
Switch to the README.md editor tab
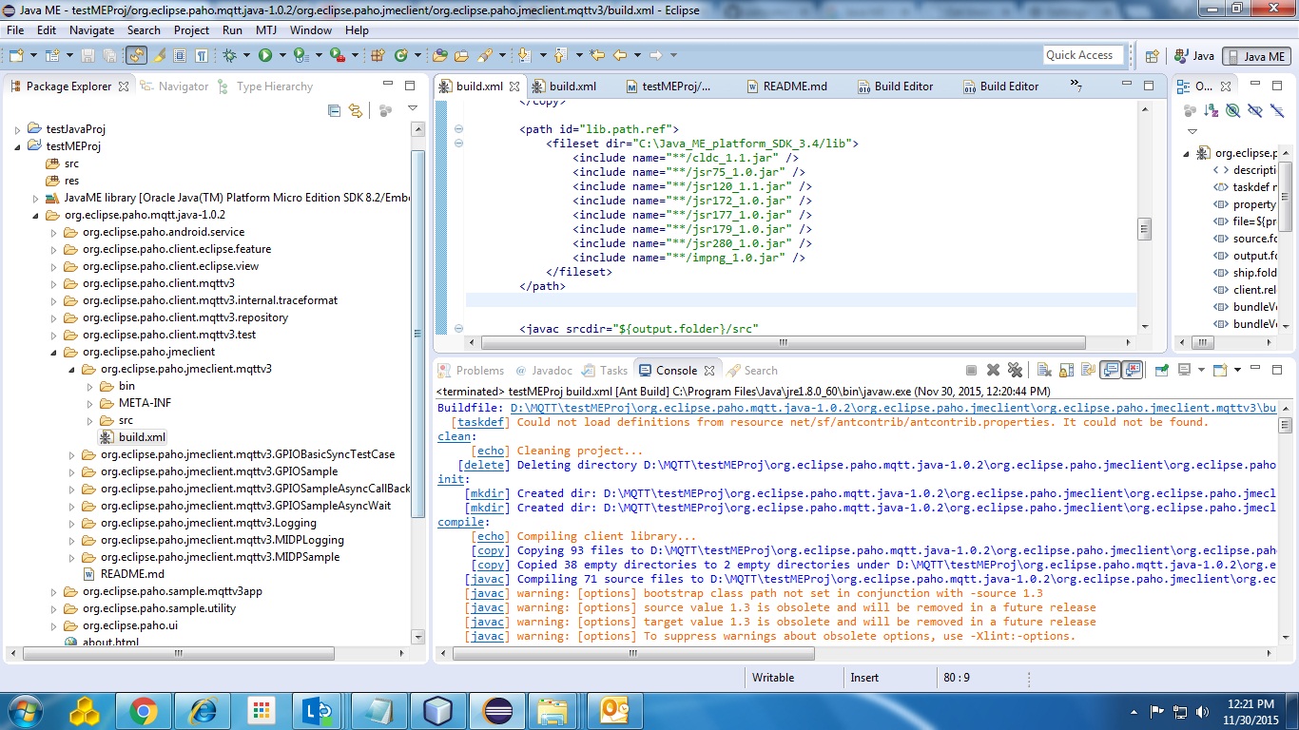click(x=795, y=86)
